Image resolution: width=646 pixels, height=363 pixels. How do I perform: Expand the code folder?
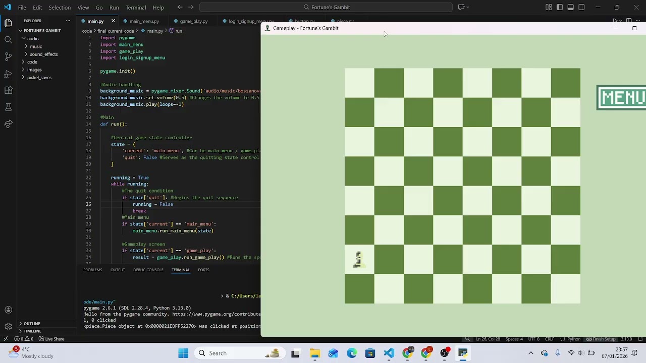(32, 62)
